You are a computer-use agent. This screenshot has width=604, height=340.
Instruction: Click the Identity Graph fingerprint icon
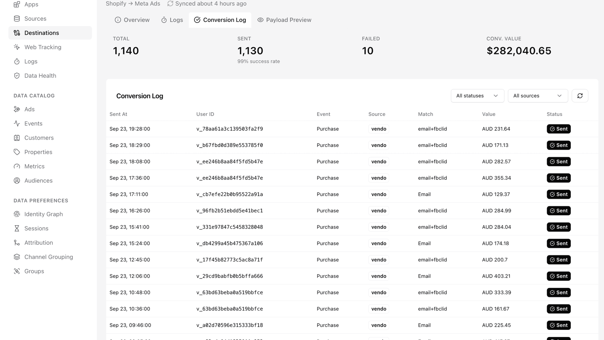point(17,214)
